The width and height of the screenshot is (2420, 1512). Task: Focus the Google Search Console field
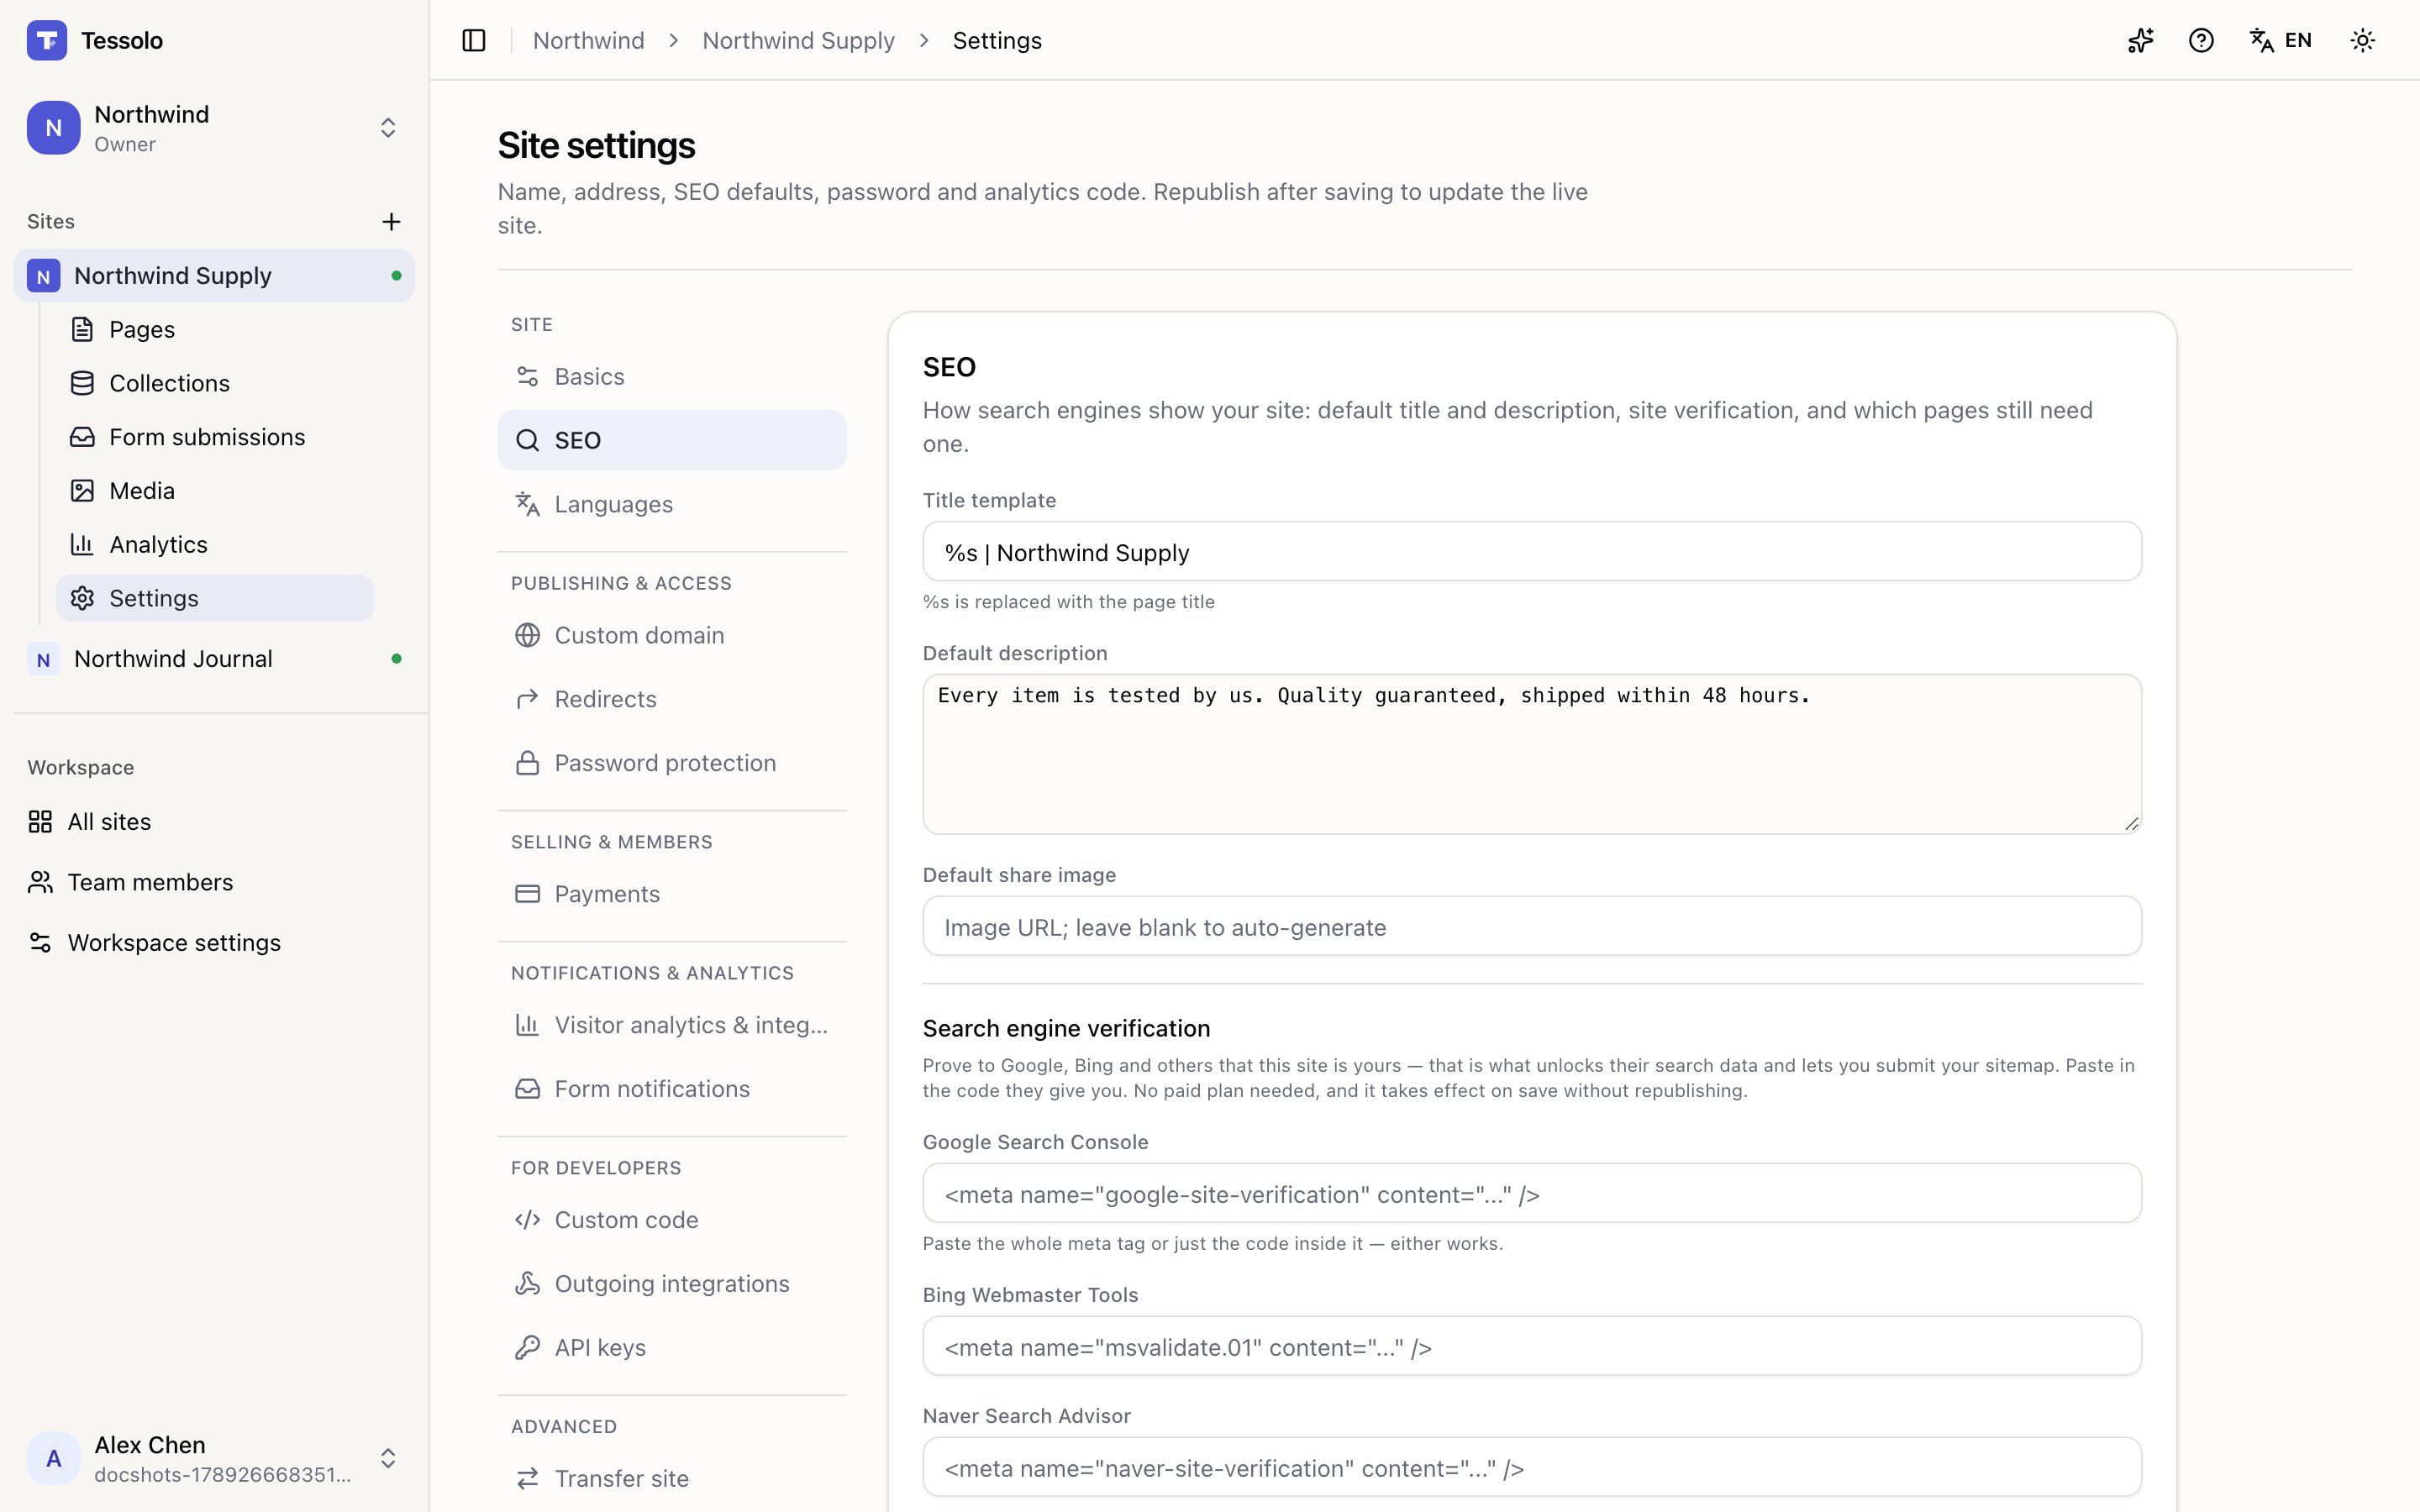tap(1532, 1194)
